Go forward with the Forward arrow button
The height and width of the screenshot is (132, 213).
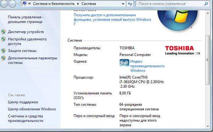point(12,4)
